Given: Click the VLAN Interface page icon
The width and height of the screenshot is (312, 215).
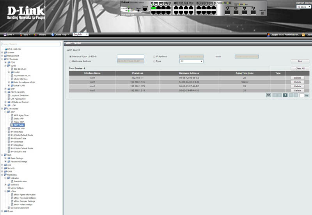Looking at the screenshot, I should (12, 79).
